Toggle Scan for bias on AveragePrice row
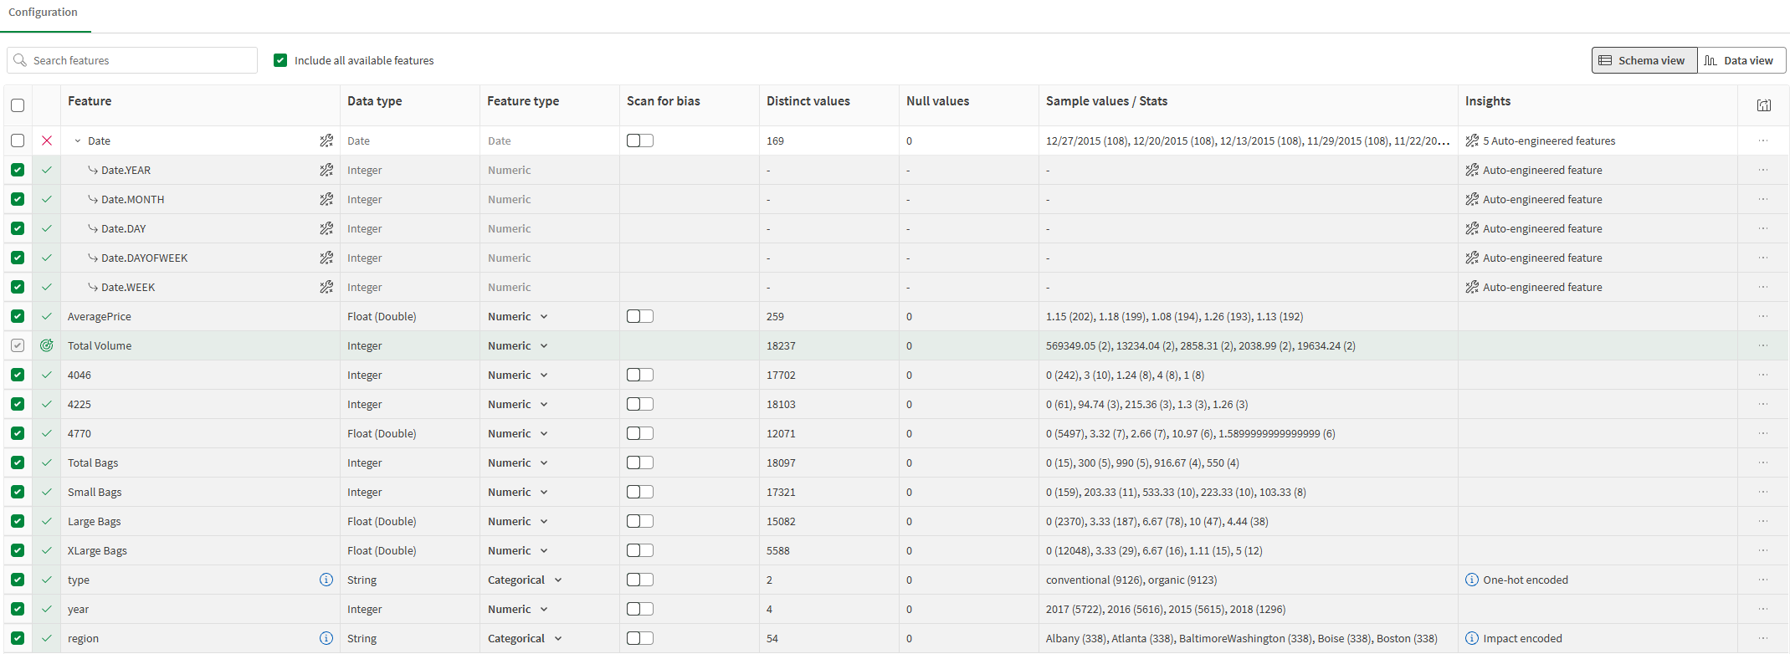This screenshot has width=1790, height=654. pyautogui.click(x=640, y=316)
